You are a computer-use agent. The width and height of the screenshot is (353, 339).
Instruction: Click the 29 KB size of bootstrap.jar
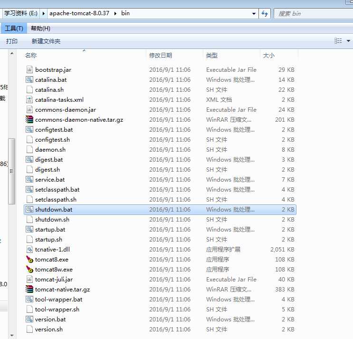point(286,69)
